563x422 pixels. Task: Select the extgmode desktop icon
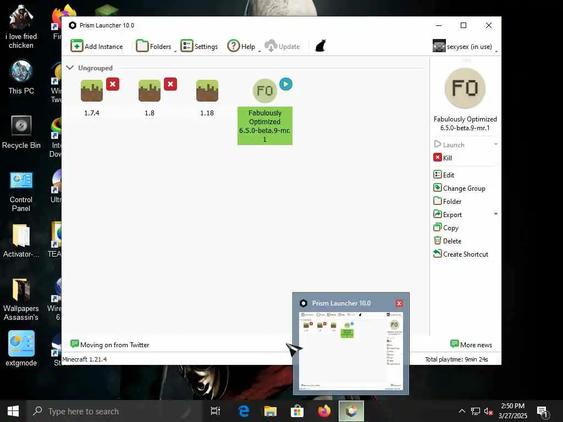point(21,348)
